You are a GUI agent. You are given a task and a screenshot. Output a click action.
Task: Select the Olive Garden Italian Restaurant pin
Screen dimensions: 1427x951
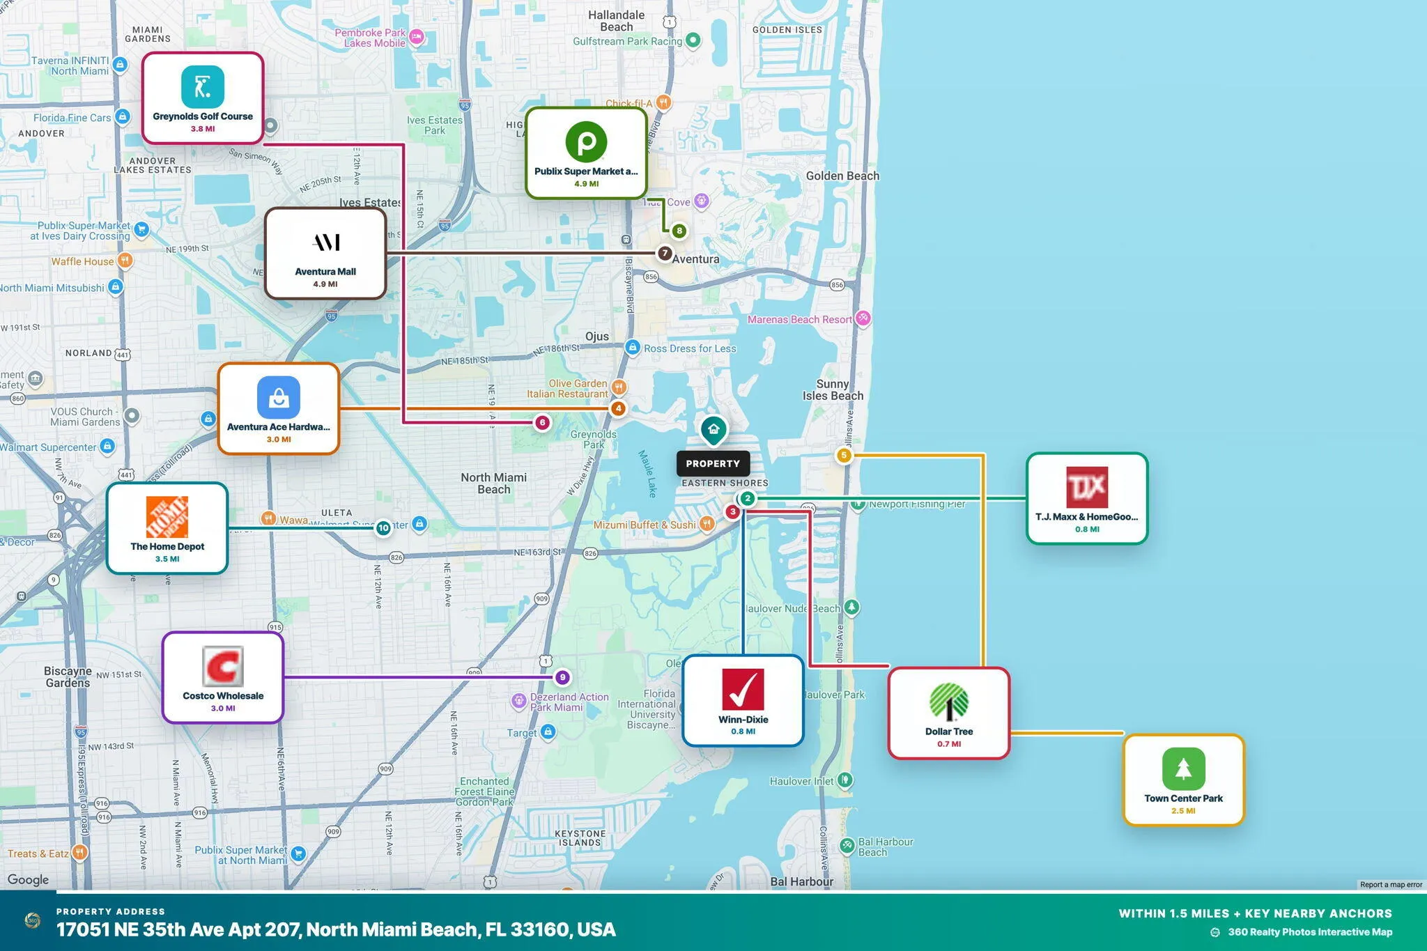(618, 387)
